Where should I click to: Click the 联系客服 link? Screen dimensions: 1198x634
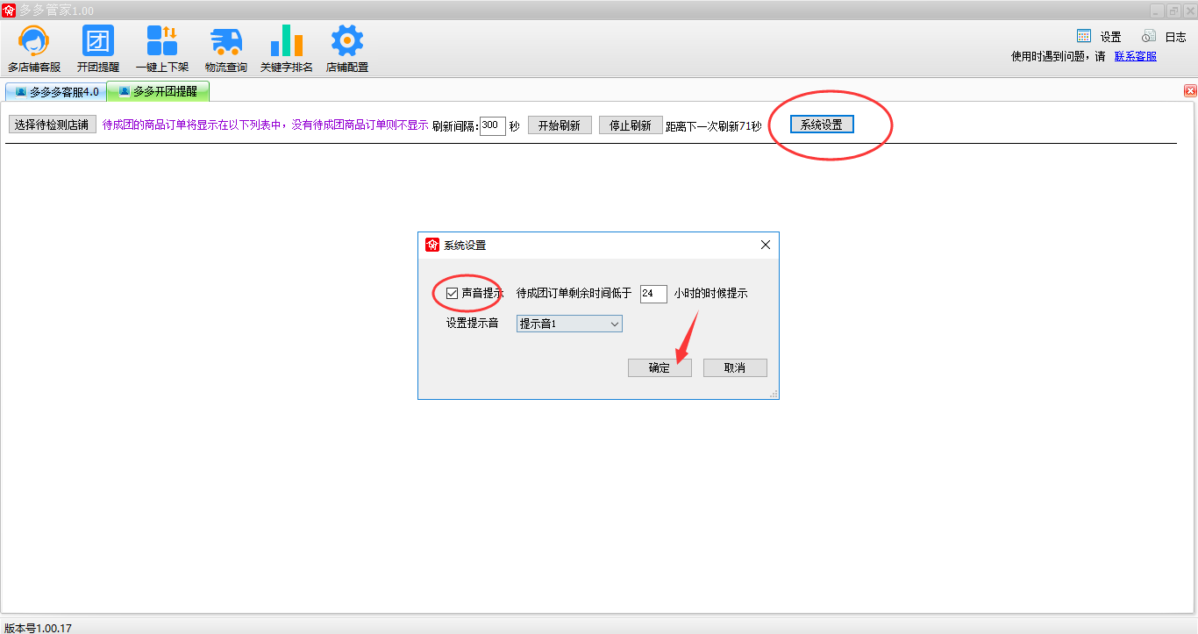tap(1136, 56)
